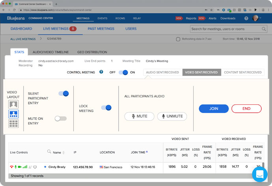Mute all participants audio
The width and height of the screenshot is (272, 186).
pos(139,116)
